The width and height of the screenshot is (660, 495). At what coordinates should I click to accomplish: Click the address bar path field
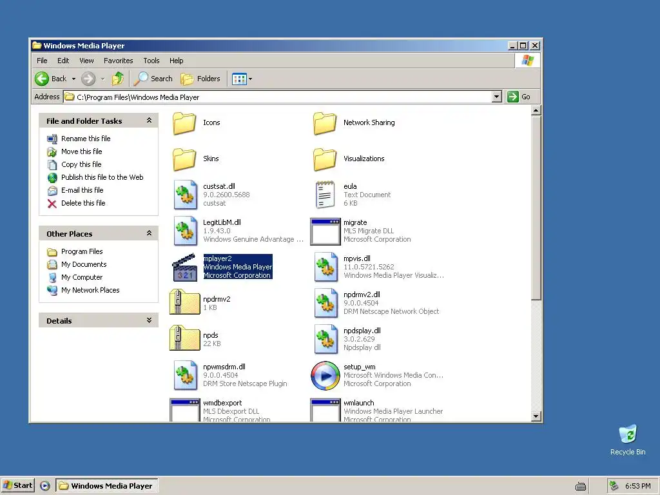[278, 97]
